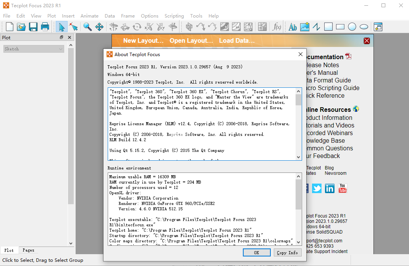409x266 pixels.
Task: Select the polyline drawing tool
Action: [317, 27]
